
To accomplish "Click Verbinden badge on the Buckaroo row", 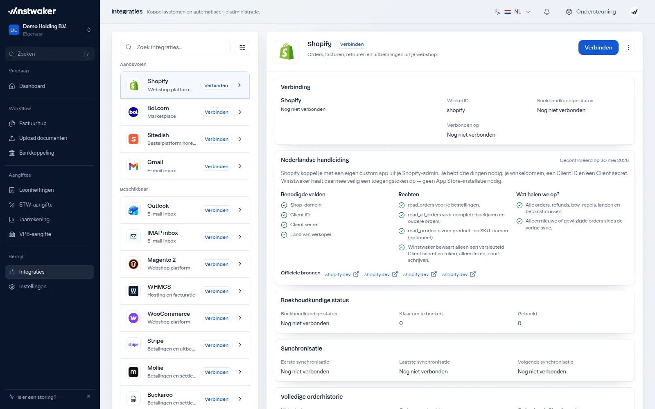I will pyautogui.click(x=217, y=399).
